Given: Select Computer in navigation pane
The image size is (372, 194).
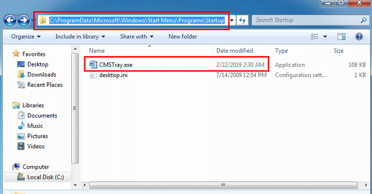Looking at the screenshot, I should click(x=36, y=167).
